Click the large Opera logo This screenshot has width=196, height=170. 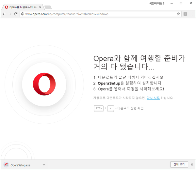(x=44, y=84)
